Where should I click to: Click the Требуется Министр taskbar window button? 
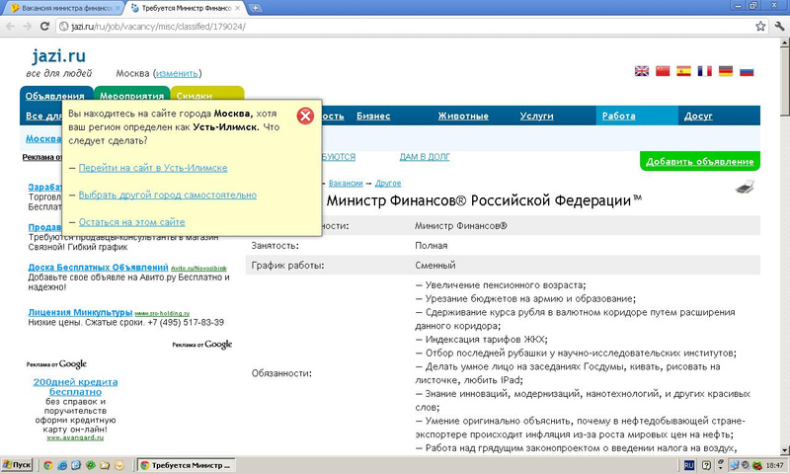(187, 465)
